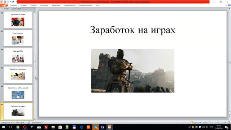Screen dimensions: 231x130
Task: Click the zoom percentage level
Action: [x=205, y=123]
